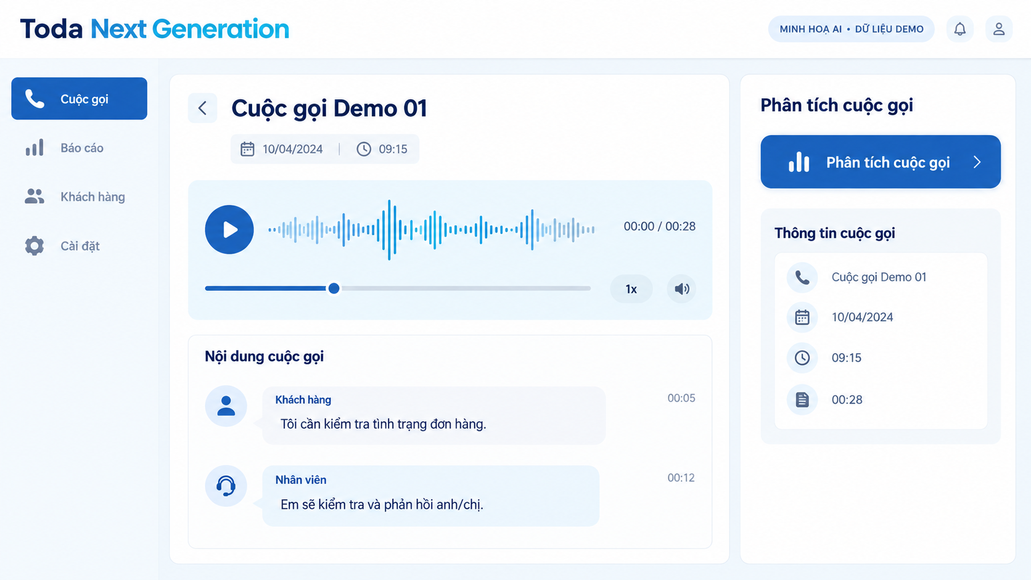Click the chevron on Phân tích cuộc gọi button
This screenshot has height=580, width=1031.
pyautogui.click(x=977, y=162)
